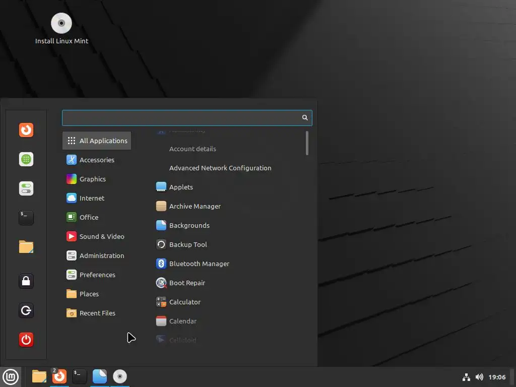Open the network tray icon

pos(466,377)
